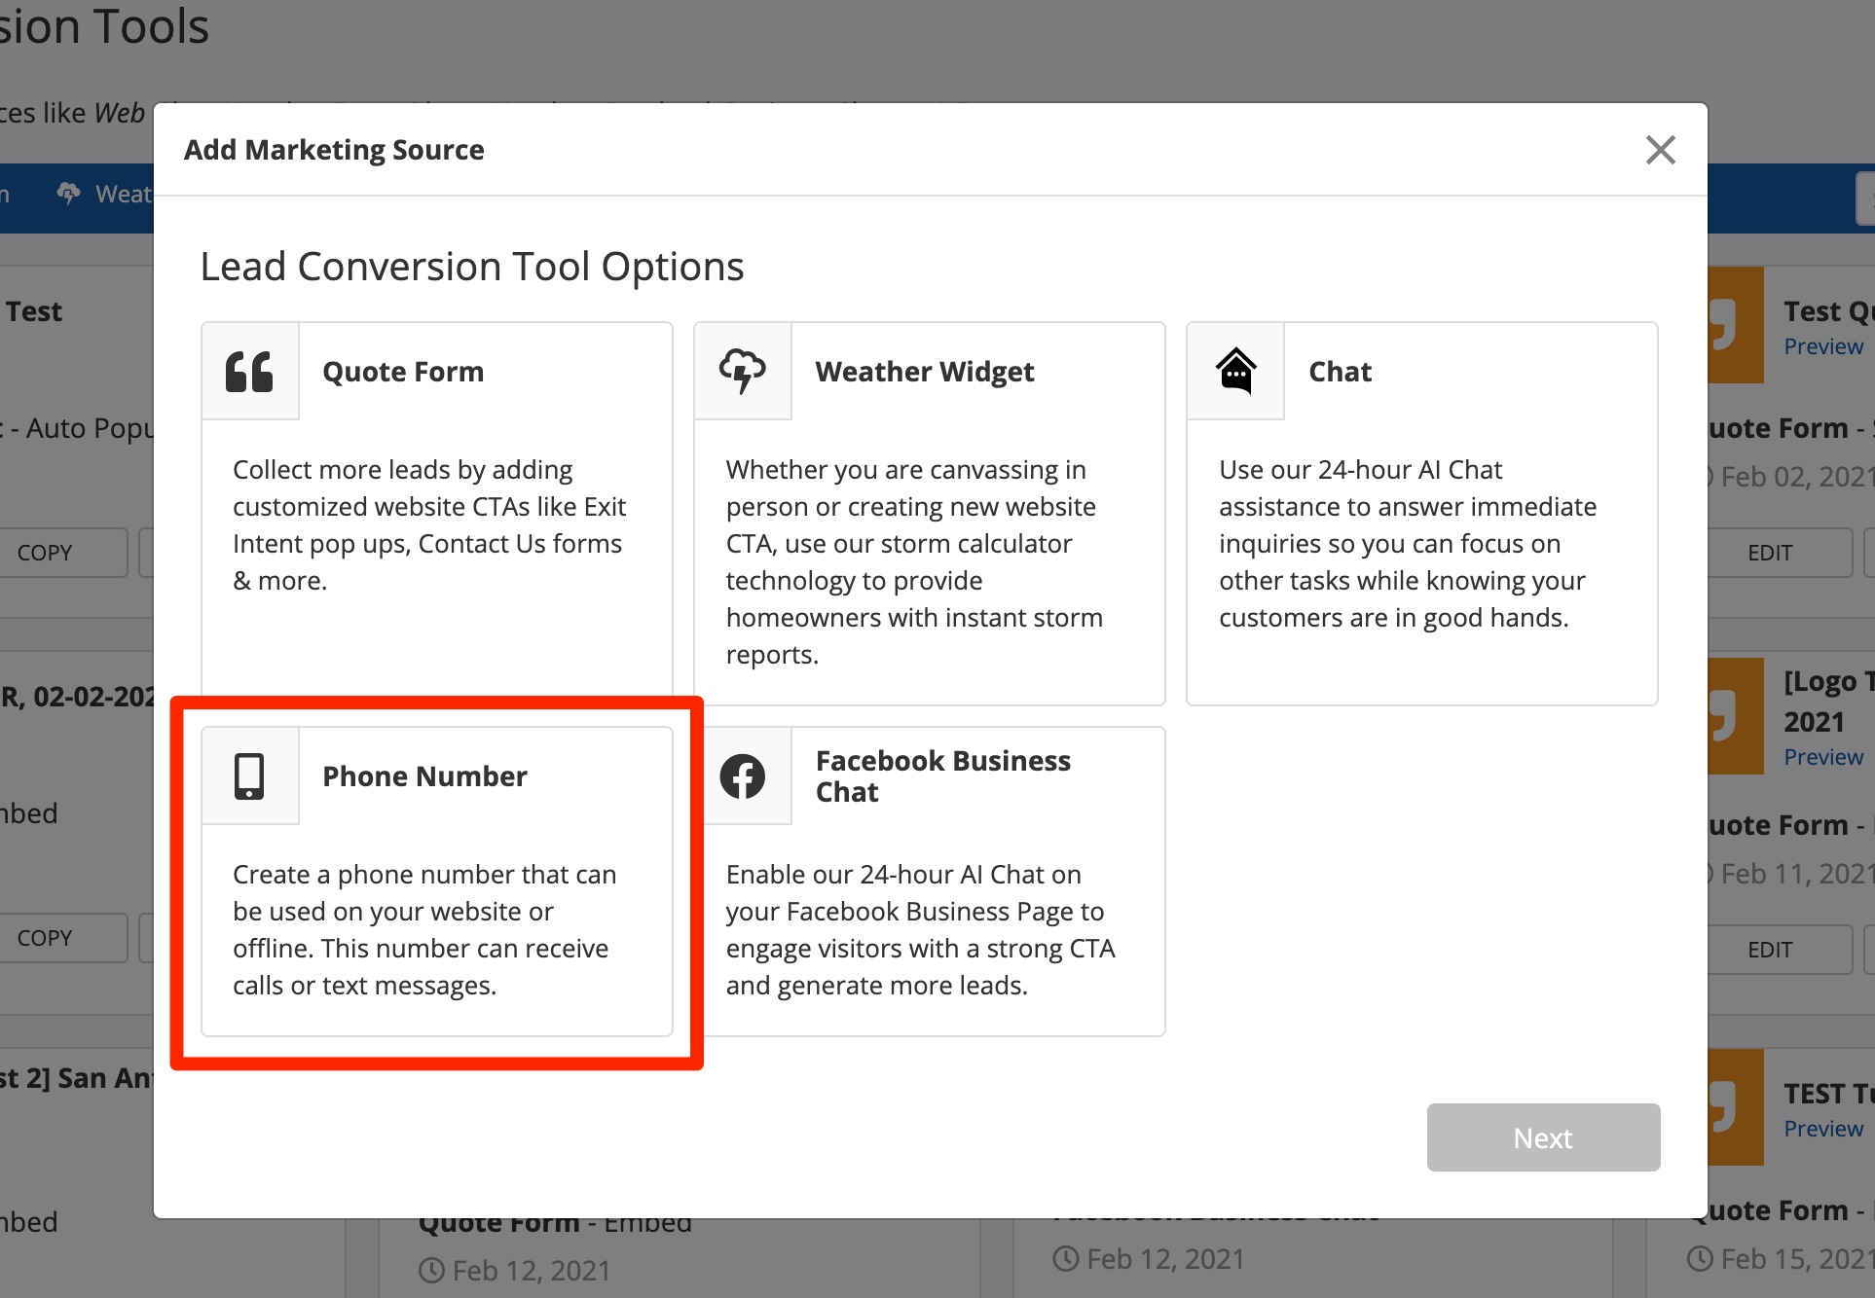This screenshot has width=1875, height=1298.
Task: Close the Add Marketing Source dialog
Action: (1660, 150)
